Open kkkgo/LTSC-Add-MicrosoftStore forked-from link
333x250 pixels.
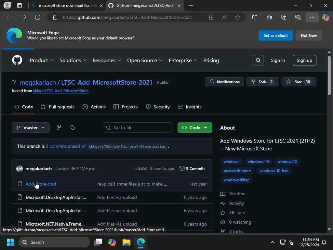(61, 91)
